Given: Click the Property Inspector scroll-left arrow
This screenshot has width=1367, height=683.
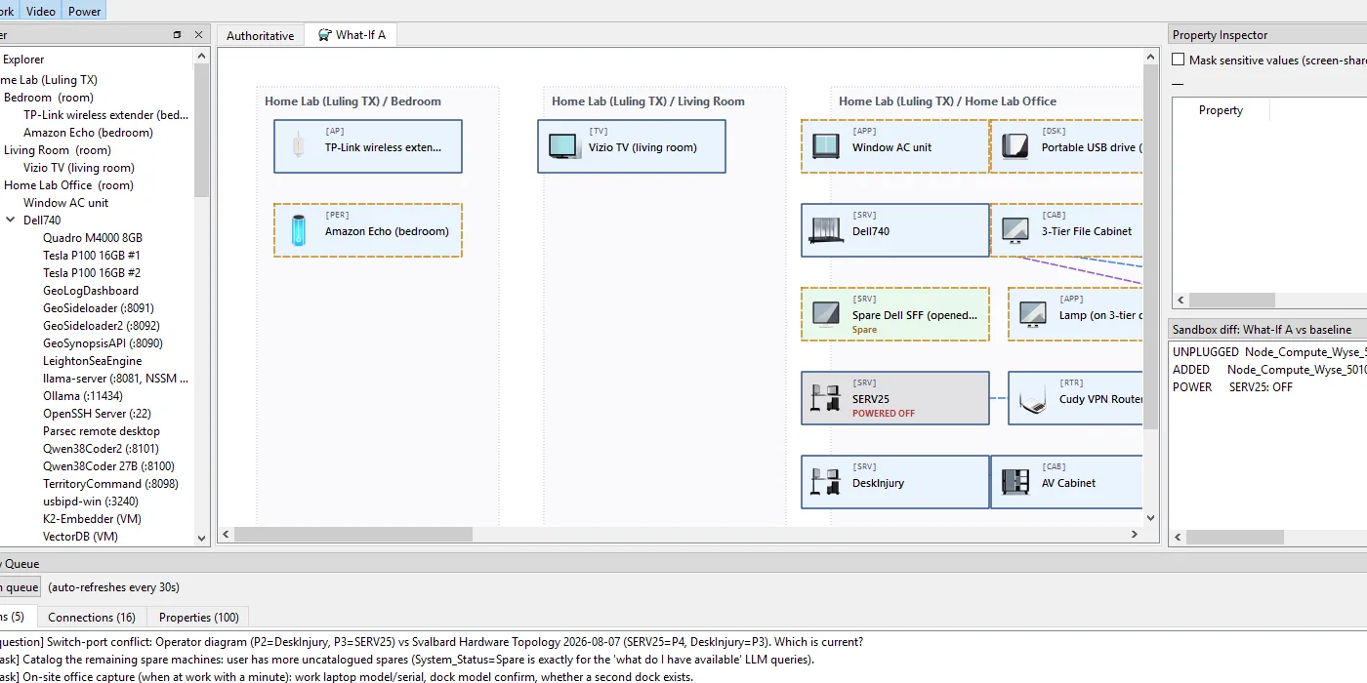Looking at the screenshot, I should (x=1181, y=301).
